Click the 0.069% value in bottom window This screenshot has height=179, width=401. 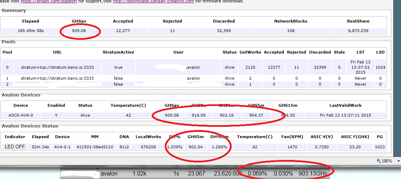(257, 174)
